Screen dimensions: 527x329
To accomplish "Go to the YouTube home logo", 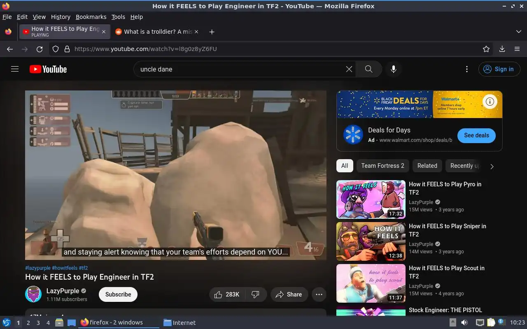I will pyautogui.click(x=48, y=69).
